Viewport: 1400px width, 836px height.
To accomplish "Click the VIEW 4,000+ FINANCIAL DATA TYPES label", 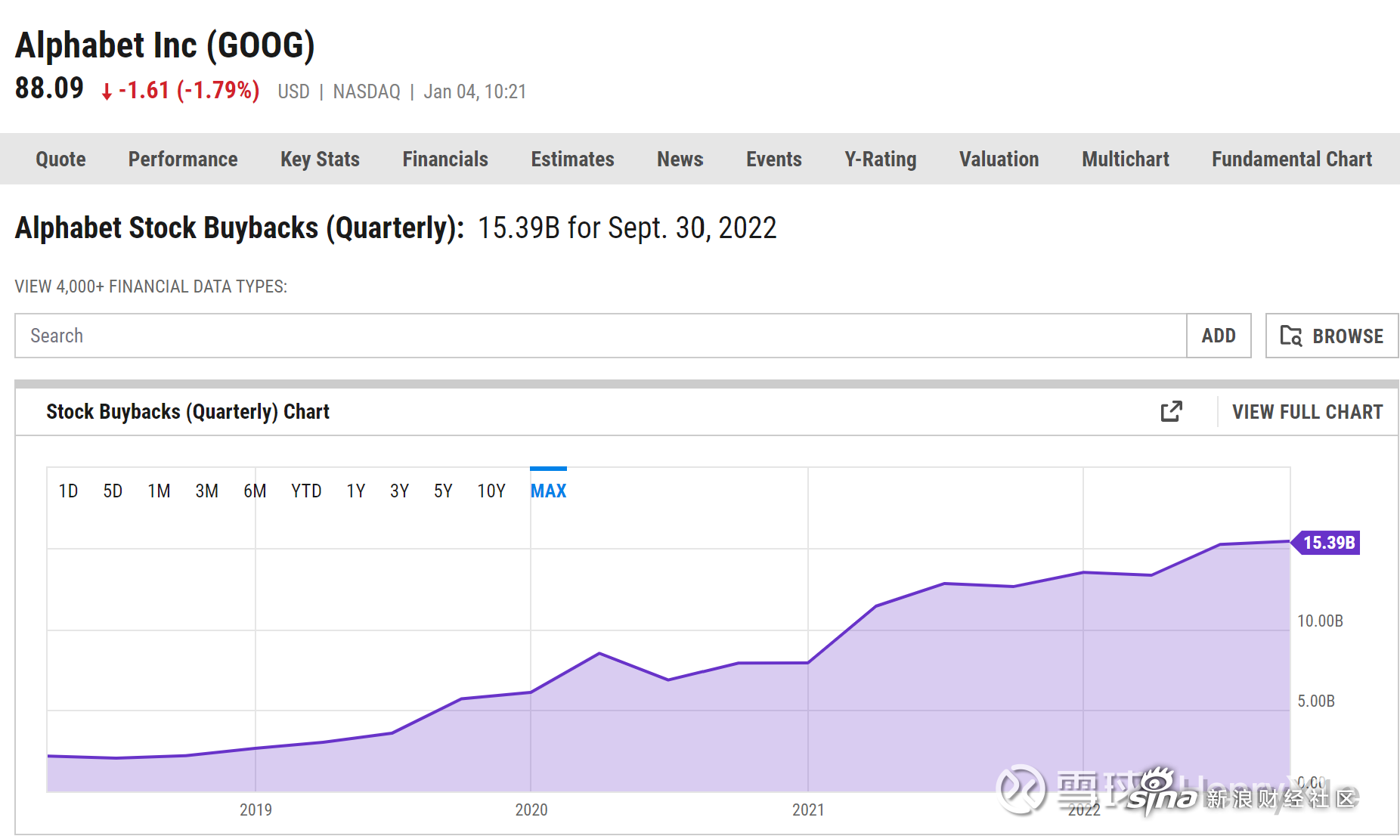I will (151, 286).
